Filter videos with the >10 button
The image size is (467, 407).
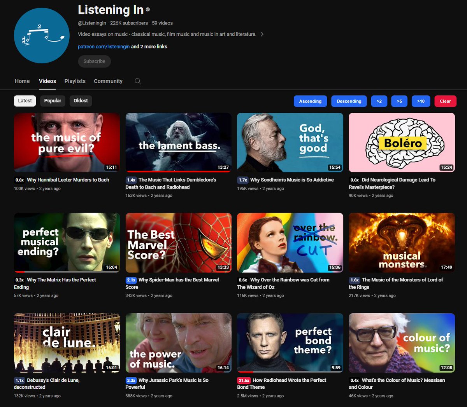click(421, 101)
